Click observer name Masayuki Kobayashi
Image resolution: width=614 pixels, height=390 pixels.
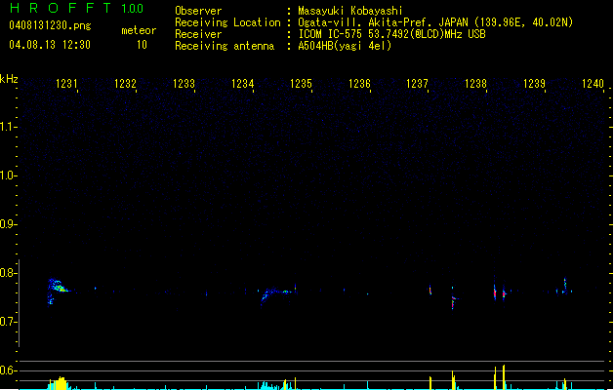click(x=350, y=11)
